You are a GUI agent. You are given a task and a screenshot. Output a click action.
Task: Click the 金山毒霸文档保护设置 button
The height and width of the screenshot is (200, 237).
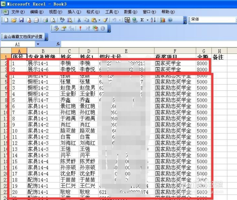23,37
